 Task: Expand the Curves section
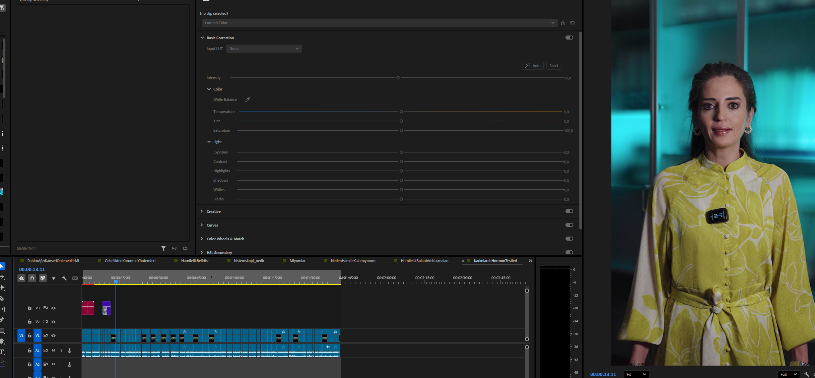(202, 225)
